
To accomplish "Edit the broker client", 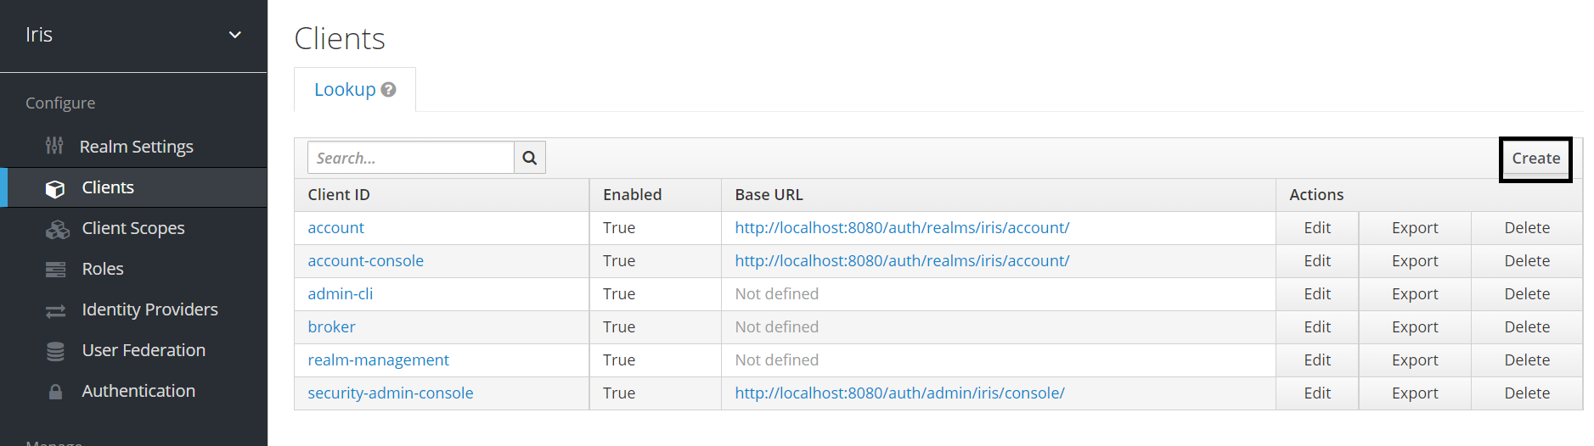I will pos(1316,327).
